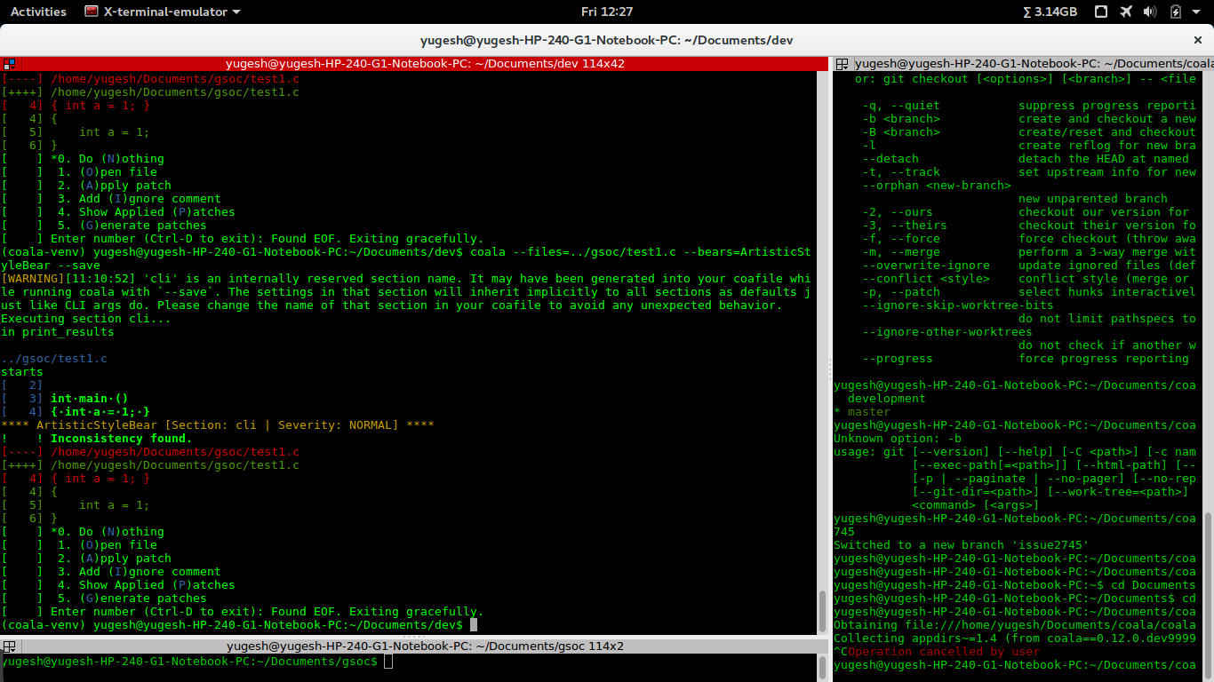Click the ~/Documents/gsoc 114x2 pane titlebar
Image resolution: width=1214 pixels, height=682 pixels.
(x=425, y=646)
